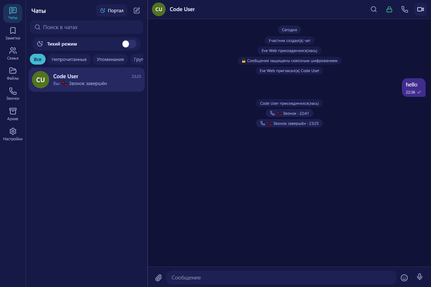Screen dimensions: 431x287
Task: Search within the Code User conversation
Action: click(374, 9)
